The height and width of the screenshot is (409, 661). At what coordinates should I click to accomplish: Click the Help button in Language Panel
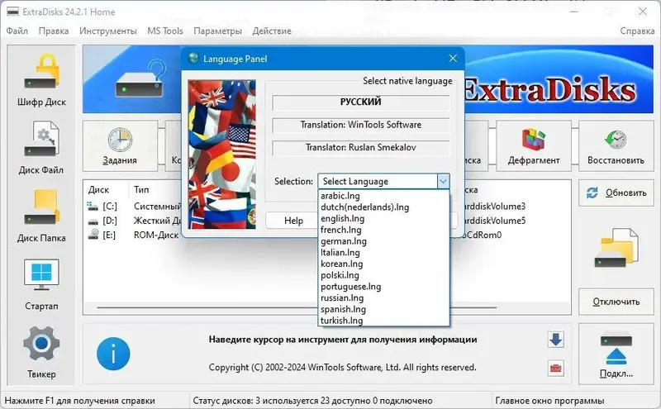[x=293, y=221]
